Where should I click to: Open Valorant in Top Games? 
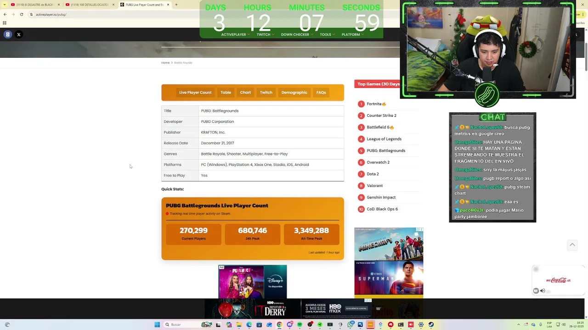[x=374, y=186]
